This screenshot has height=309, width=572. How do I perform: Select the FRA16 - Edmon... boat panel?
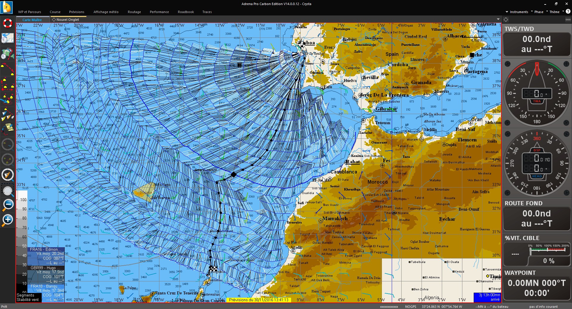[x=46, y=250]
